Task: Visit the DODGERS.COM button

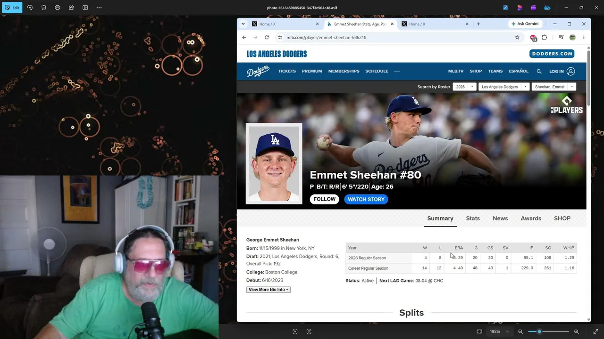Action: pyautogui.click(x=552, y=54)
